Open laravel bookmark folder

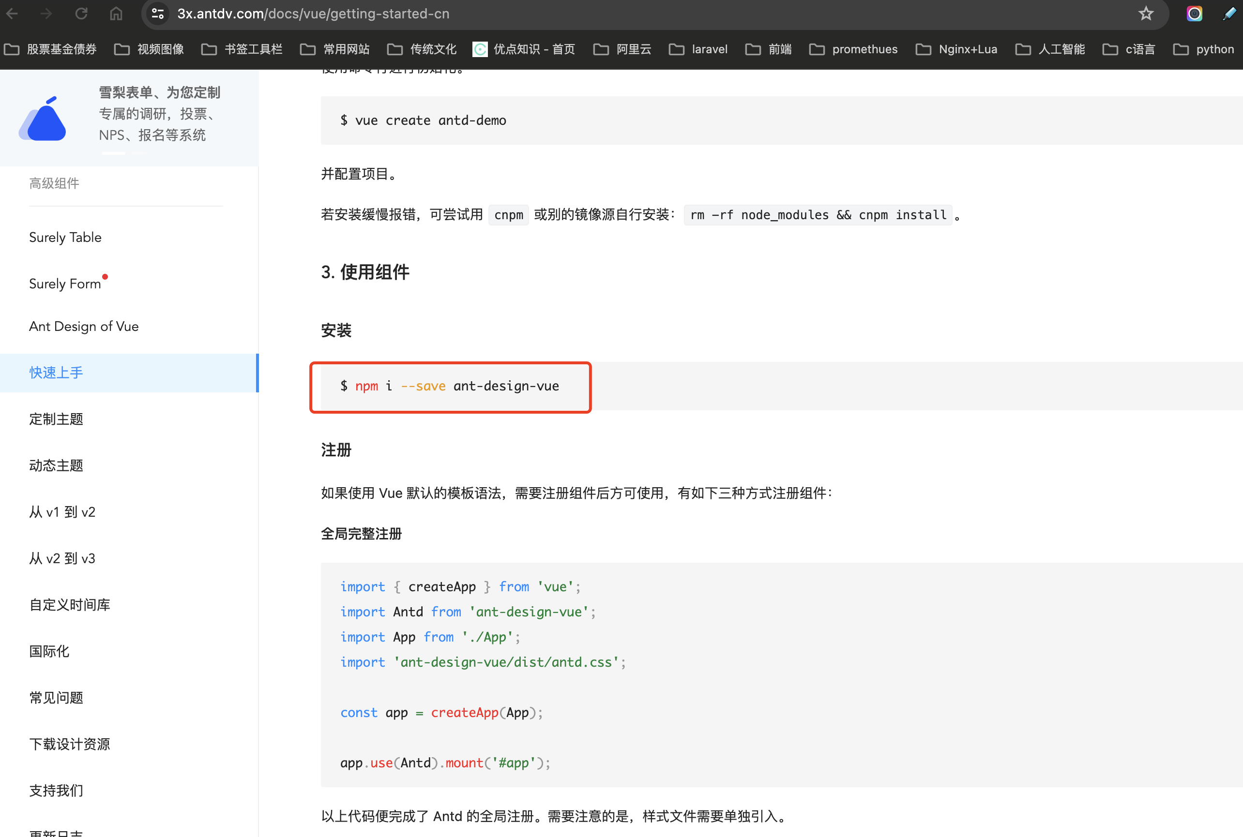698,49
